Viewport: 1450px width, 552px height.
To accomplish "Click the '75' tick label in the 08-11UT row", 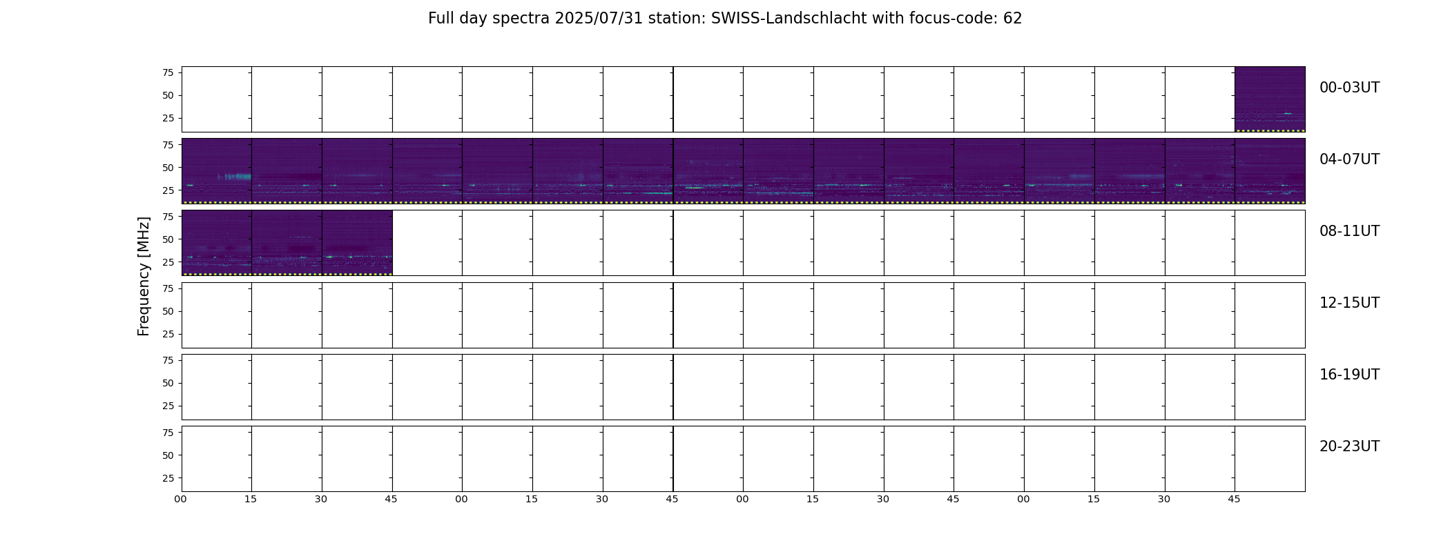I will coord(168,216).
